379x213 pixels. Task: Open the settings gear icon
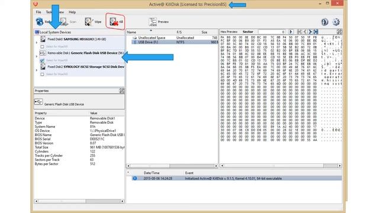(336, 22)
